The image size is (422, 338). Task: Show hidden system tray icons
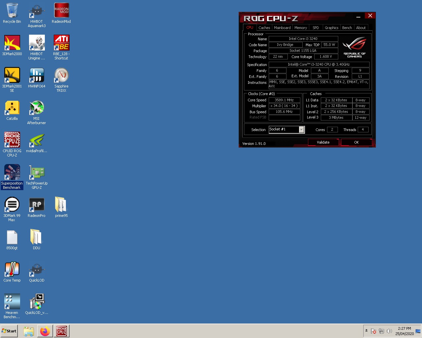click(366, 331)
